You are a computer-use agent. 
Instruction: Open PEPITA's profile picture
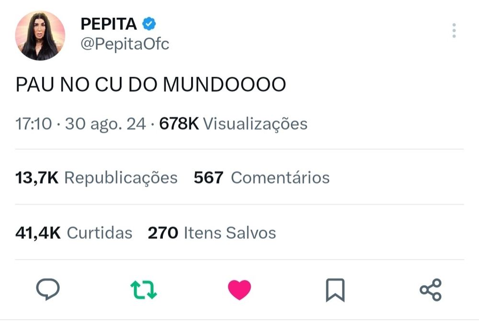click(x=40, y=36)
